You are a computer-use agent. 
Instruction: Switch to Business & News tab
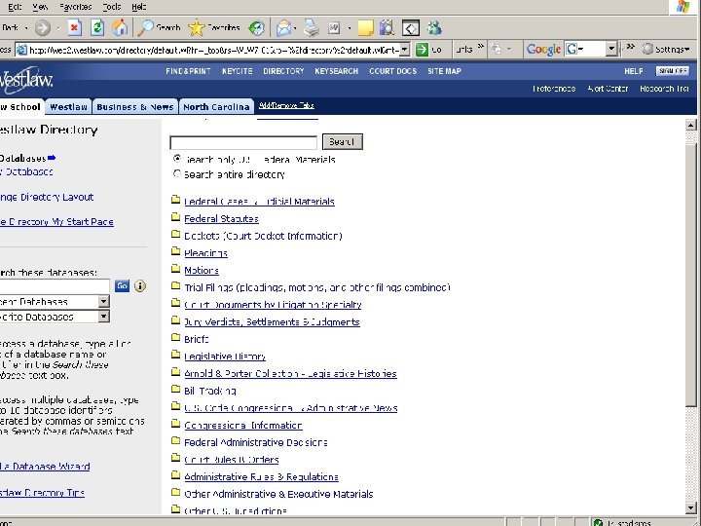135,107
